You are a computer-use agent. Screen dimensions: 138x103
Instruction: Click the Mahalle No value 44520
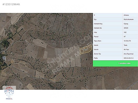[126, 28]
